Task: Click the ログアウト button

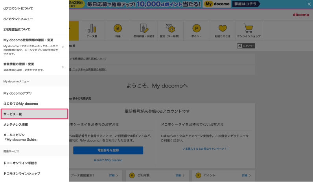Action: pyautogui.click(x=246, y=46)
